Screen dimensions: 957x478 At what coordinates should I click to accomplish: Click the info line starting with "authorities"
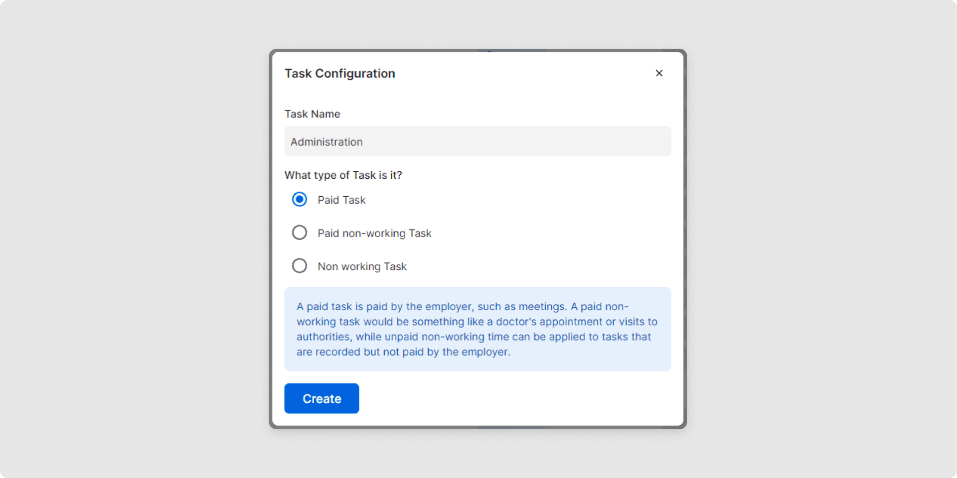[474, 337]
